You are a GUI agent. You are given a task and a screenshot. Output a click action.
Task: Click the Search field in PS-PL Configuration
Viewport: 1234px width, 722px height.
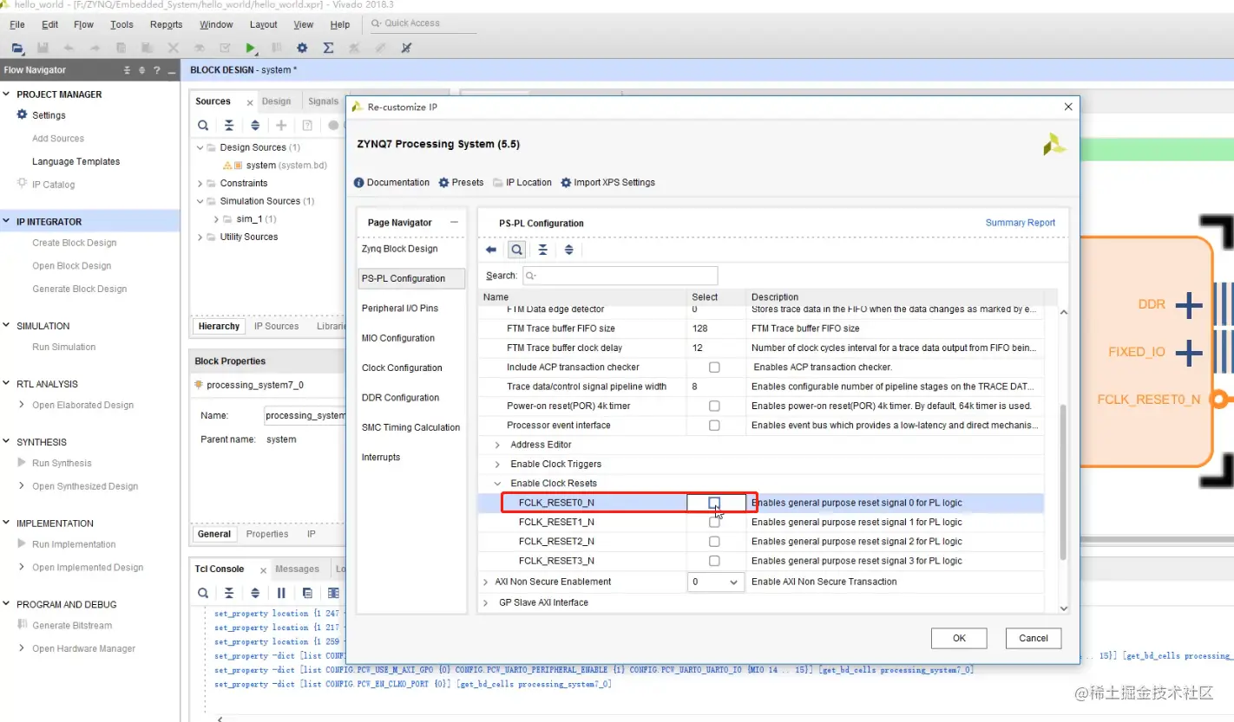[620, 276]
